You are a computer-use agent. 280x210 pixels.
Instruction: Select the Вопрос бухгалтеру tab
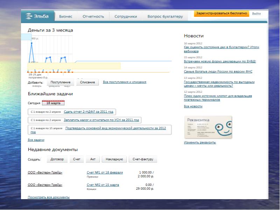coord(165,16)
